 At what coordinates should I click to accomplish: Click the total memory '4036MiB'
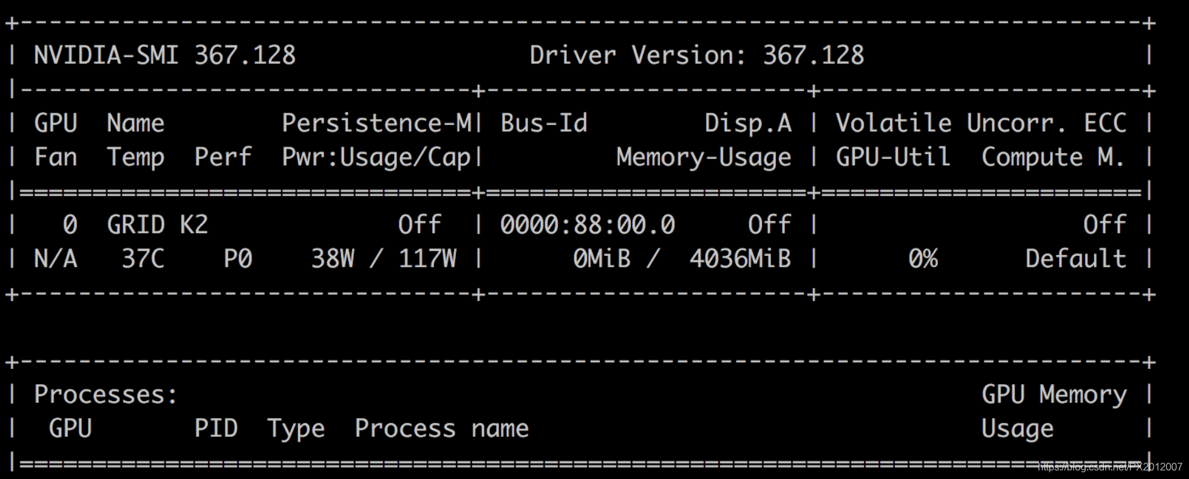(x=740, y=258)
